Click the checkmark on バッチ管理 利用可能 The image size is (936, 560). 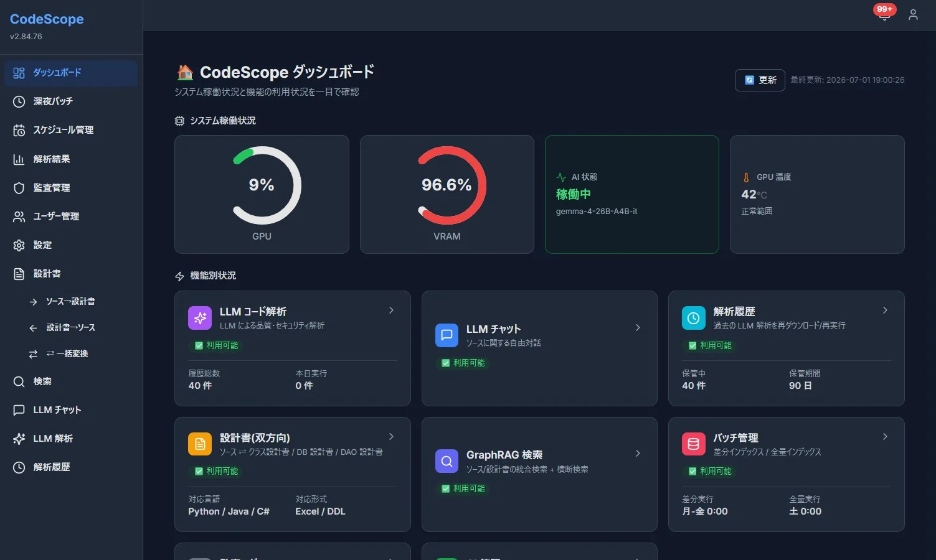point(693,471)
